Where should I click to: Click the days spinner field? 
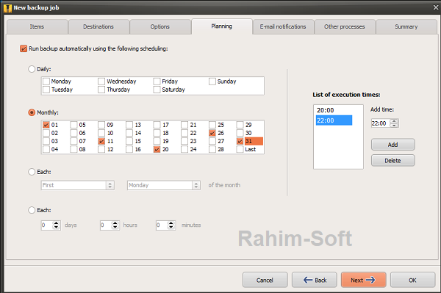51,225
